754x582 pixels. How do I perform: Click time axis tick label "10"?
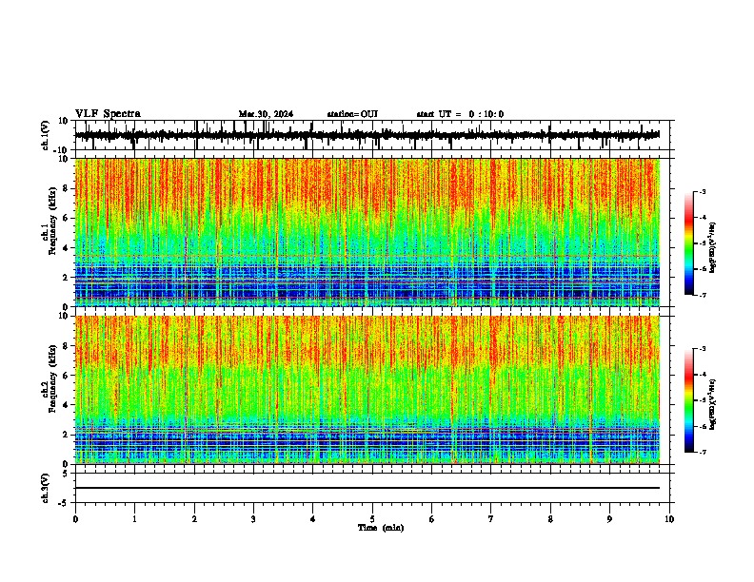(x=669, y=519)
